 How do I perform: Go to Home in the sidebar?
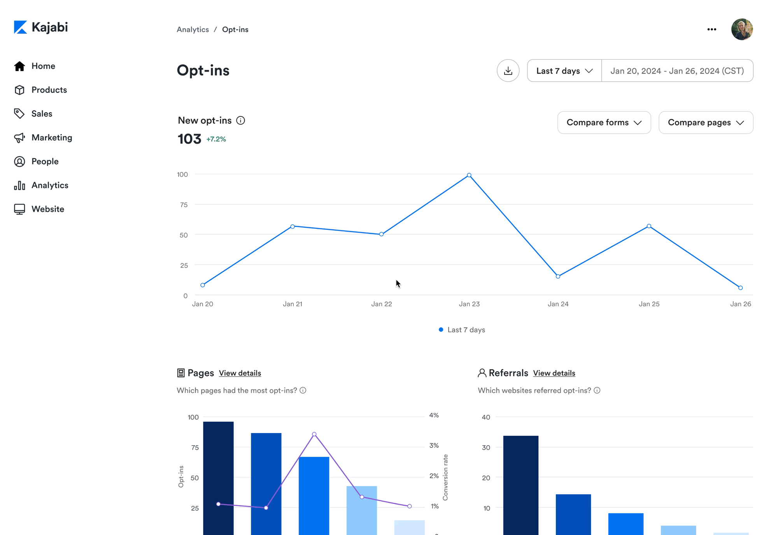click(x=43, y=66)
